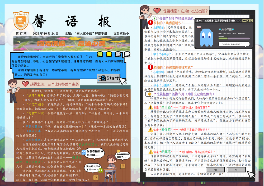The image size is (264, 186).
Task: Click the question mark block right of the desk
Action: 123,166
